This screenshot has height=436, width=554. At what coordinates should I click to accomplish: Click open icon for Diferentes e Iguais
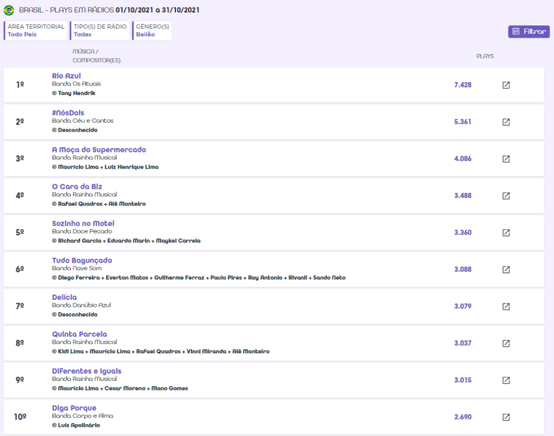click(506, 380)
